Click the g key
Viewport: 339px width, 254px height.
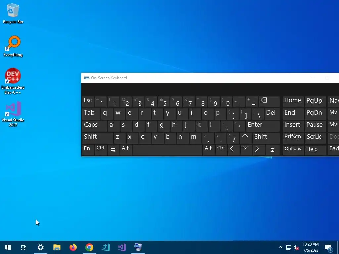point(163,126)
